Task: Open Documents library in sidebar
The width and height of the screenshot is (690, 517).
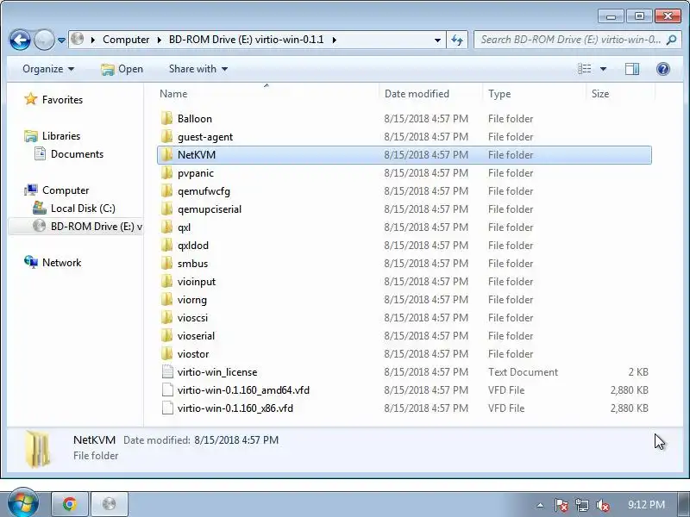Action: click(x=77, y=154)
